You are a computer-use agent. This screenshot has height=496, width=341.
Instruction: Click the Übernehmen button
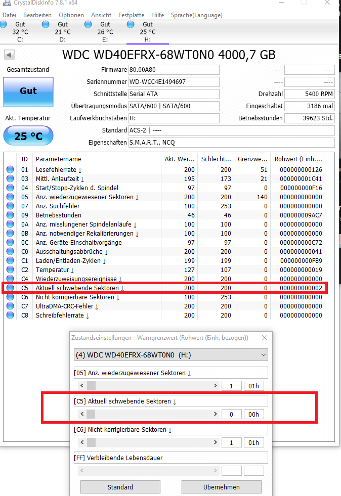222,487
